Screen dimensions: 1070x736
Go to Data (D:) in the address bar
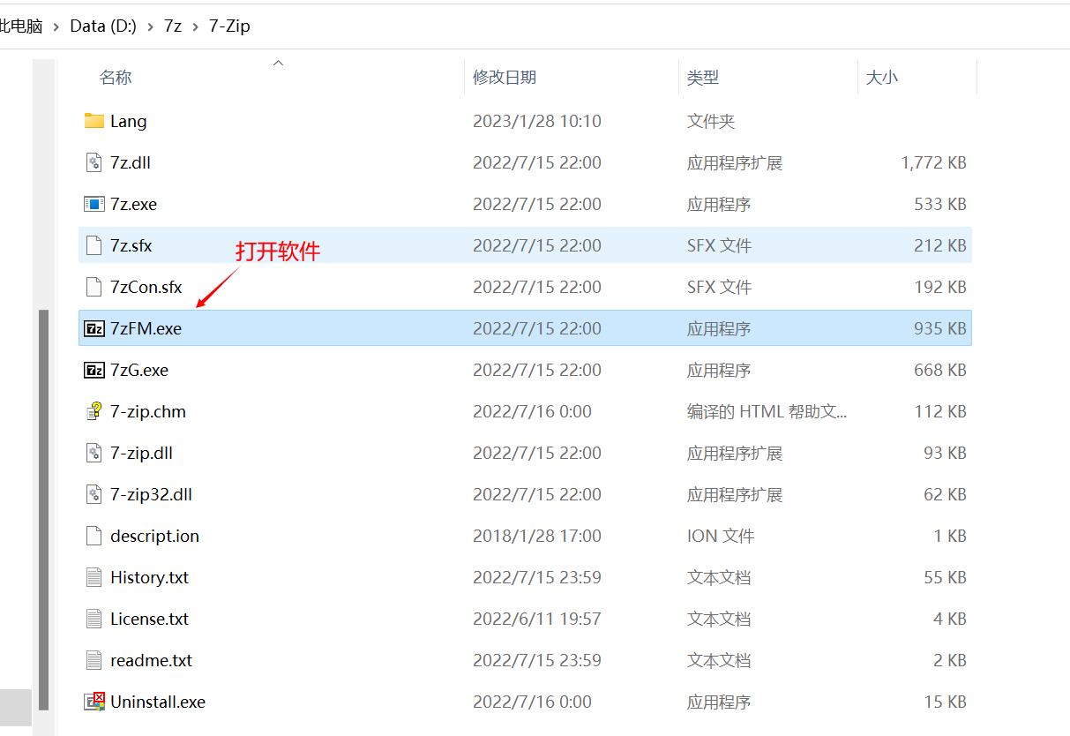click(x=103, y=26)
